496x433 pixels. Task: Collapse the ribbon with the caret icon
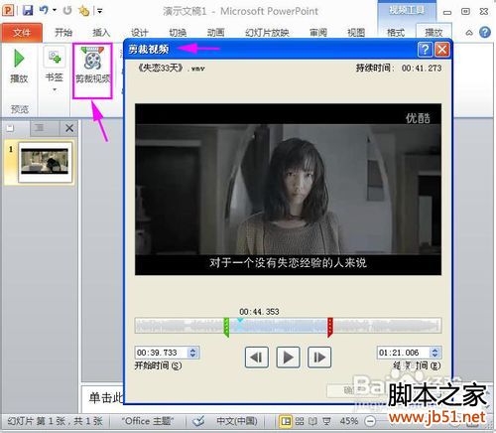point(469,33)
